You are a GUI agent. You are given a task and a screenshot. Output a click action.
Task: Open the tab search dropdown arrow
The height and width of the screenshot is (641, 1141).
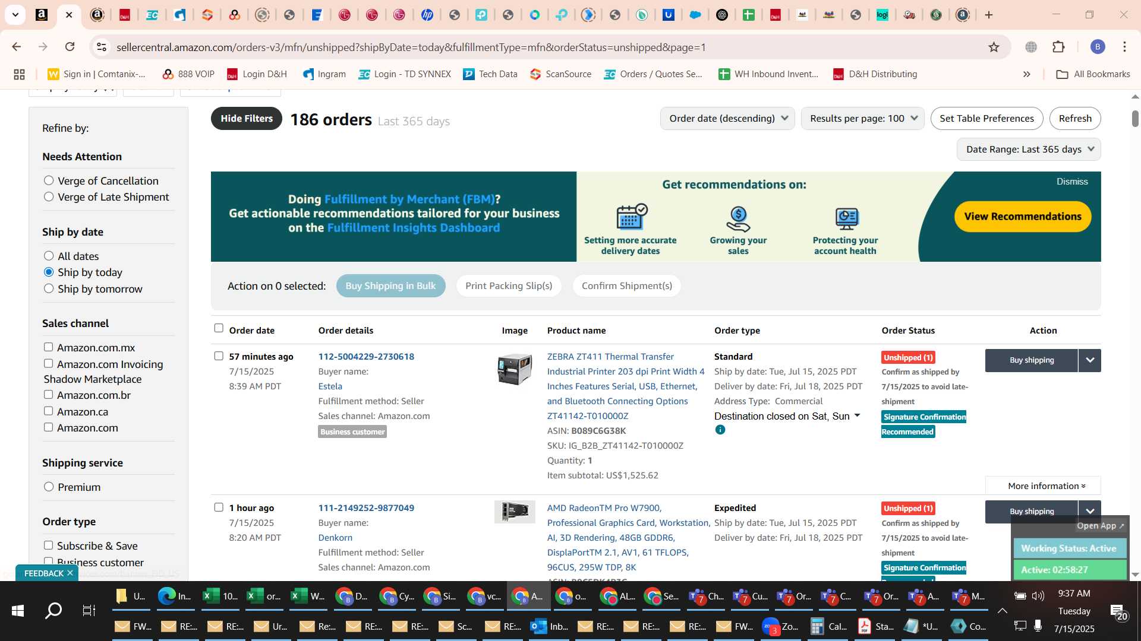[15, 15]
